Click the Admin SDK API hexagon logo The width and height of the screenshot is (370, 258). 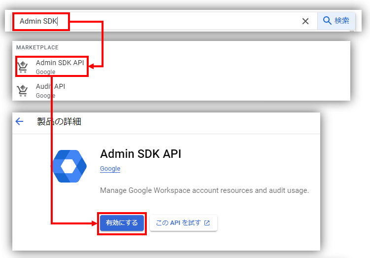(69, 166)
